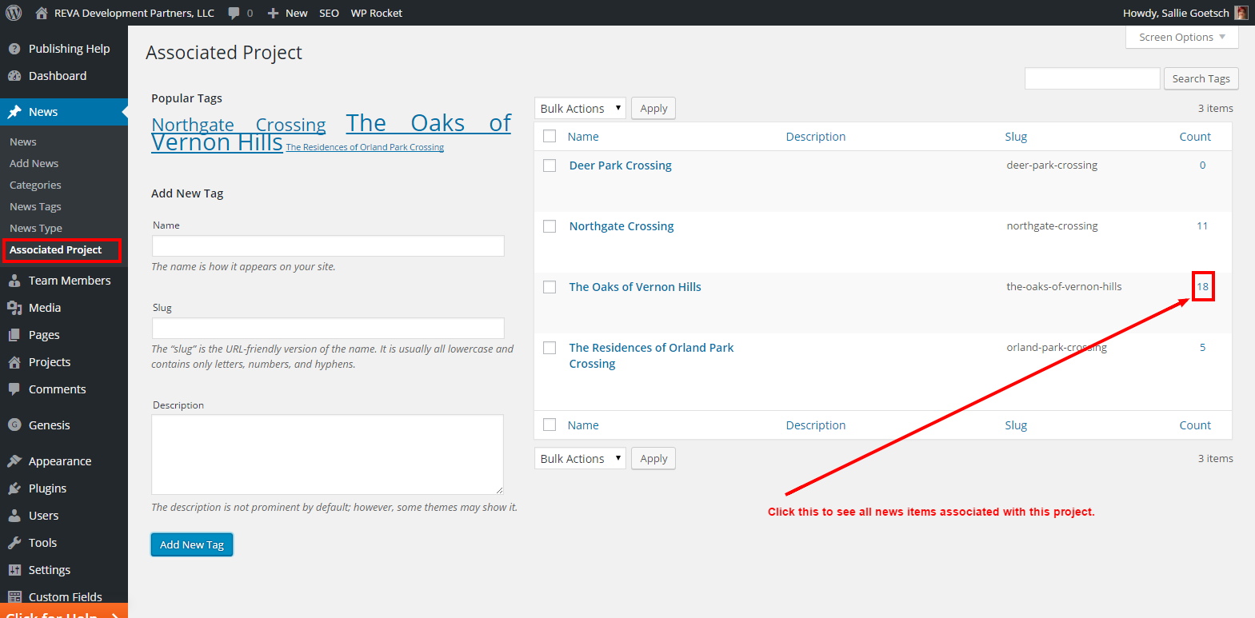Viewport: 1255px width, 618px height.
Task: Open the Northgate Crossing popular tag link
Action: click(x=238, y=125)
